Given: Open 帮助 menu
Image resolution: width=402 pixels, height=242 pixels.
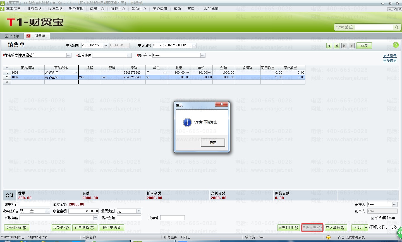Looking at the screenshot, I should tap(177, 9).
